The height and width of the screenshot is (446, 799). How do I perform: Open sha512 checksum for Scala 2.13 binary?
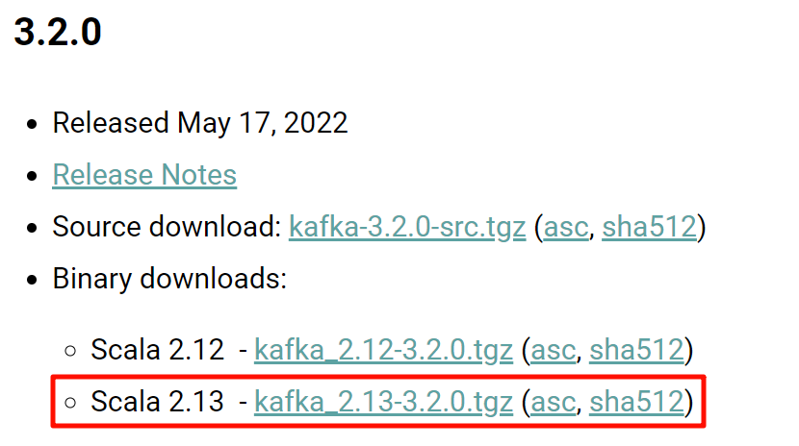[635, 402]
